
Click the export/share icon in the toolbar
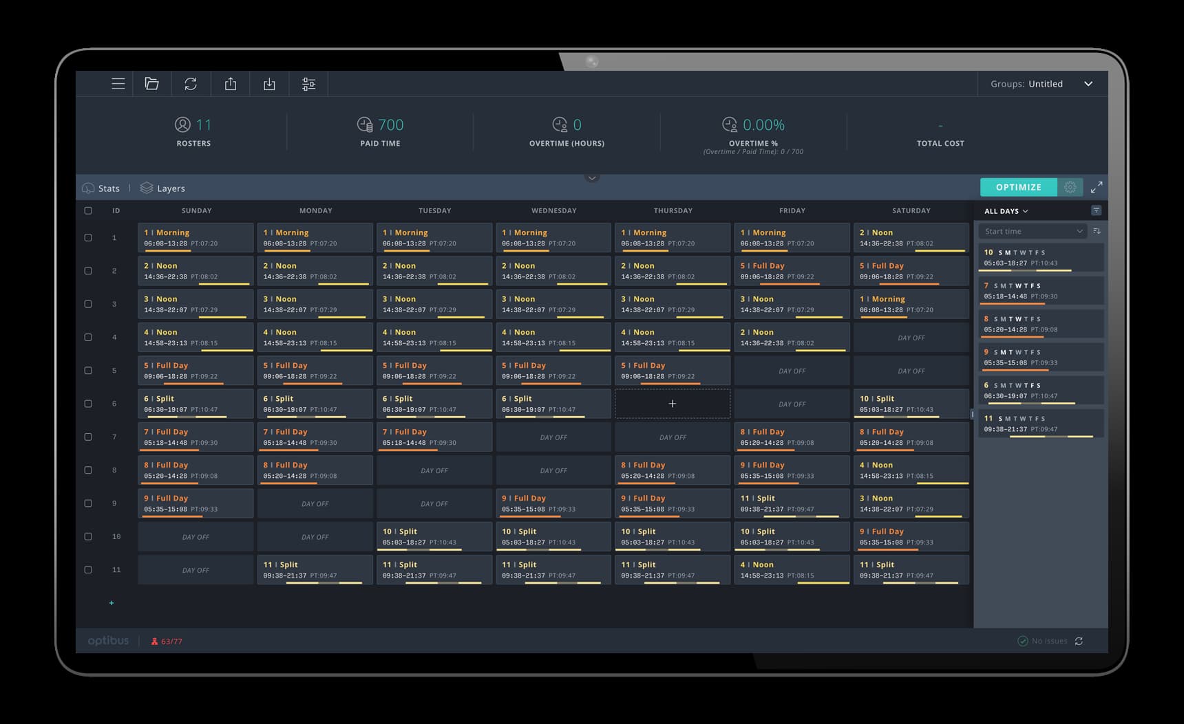pyautogui.click(x=231, y=84)
